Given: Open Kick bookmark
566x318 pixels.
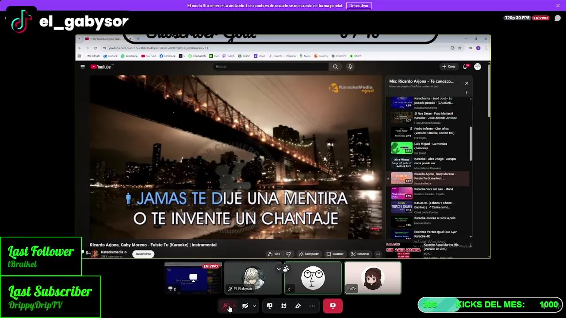Looking at the screenshot, I should 214,56.
